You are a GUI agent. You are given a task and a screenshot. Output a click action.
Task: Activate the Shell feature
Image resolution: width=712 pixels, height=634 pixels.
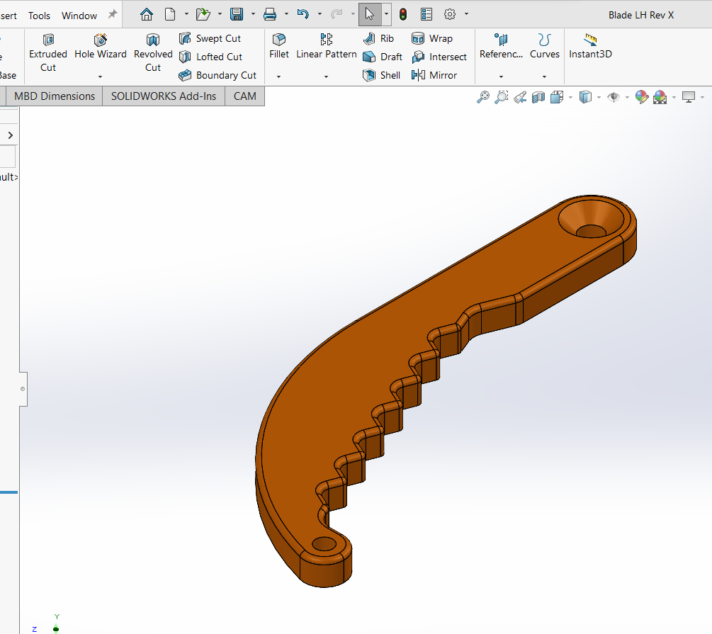pos(382,75)
